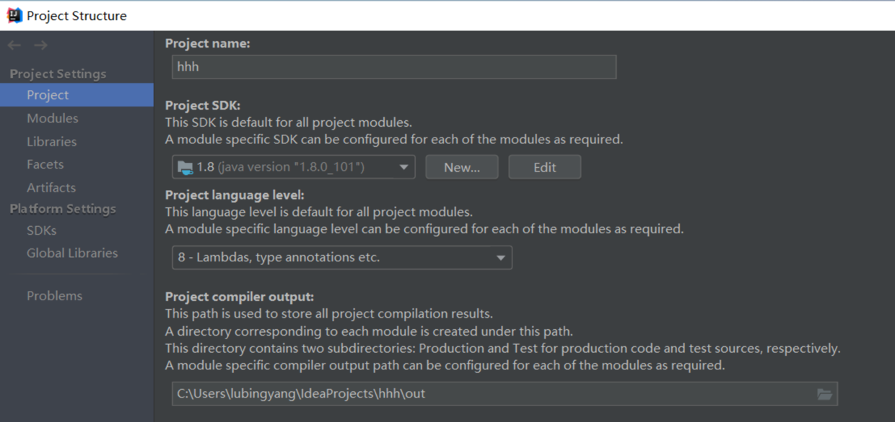
Task: Go to the Libraries section
Action: (x=51, y=141)
